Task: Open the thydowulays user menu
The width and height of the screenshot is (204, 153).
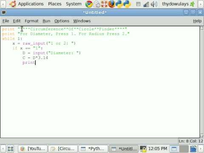Action: 176,4
